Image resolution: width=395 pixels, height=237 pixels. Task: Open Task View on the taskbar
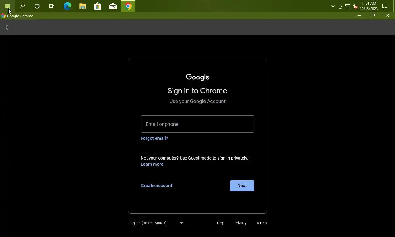pos(52,6)
